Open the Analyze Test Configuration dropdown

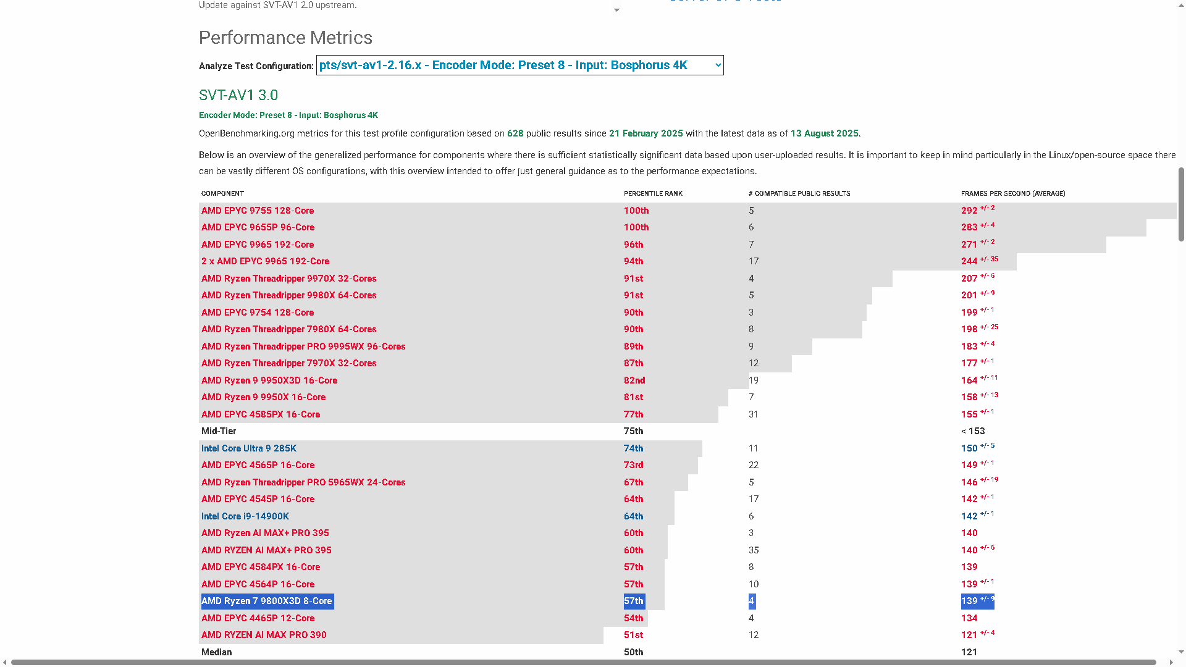pyautogui.click(x=519, y=65)
